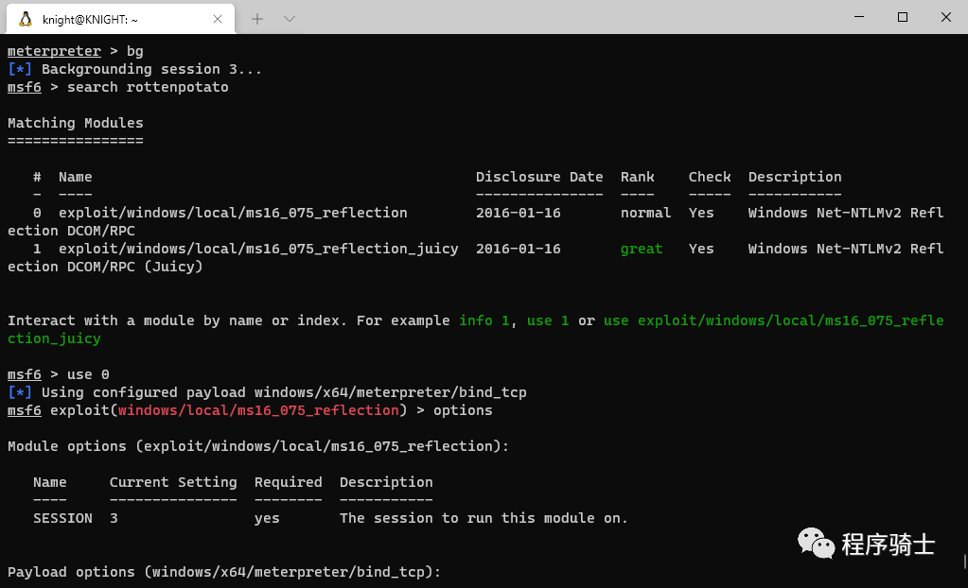Click 'exploit/windows/local/ms16_075_reflection_juicy' module name in row 1

pos(258,249)
